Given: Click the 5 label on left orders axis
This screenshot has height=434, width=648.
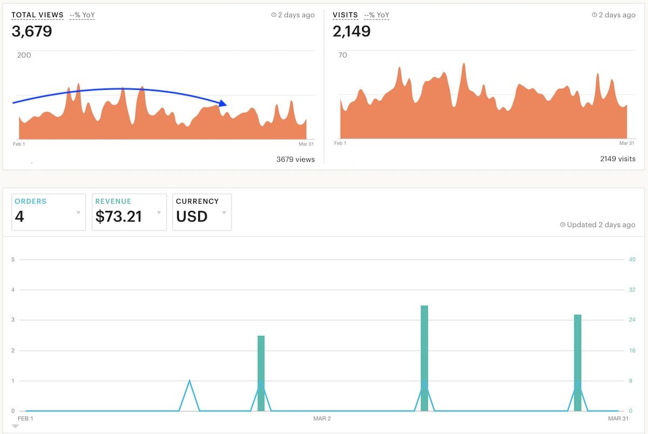Looking at the screenshot, I should 13,260.
